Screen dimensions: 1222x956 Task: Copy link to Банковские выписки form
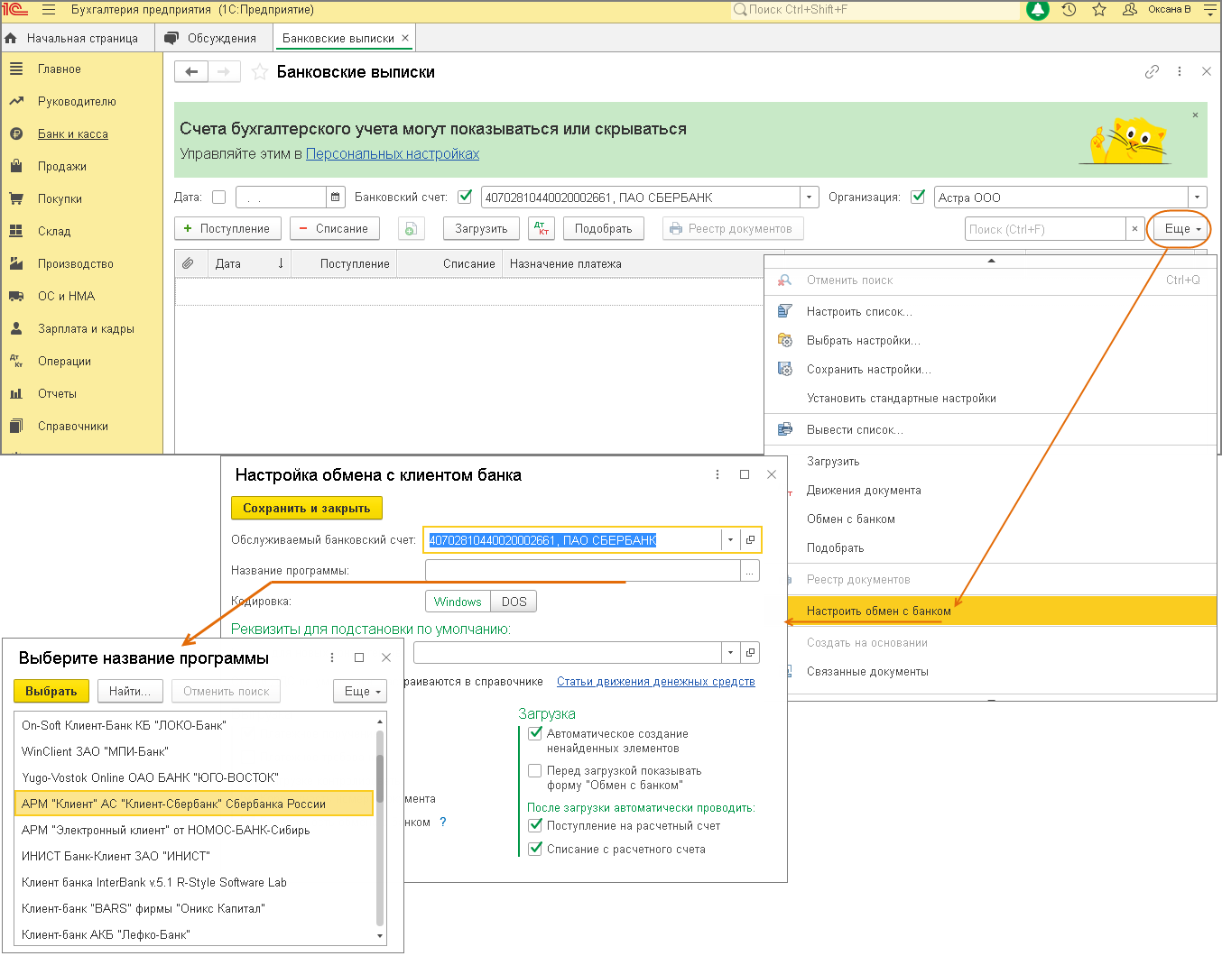point(1152,71)
